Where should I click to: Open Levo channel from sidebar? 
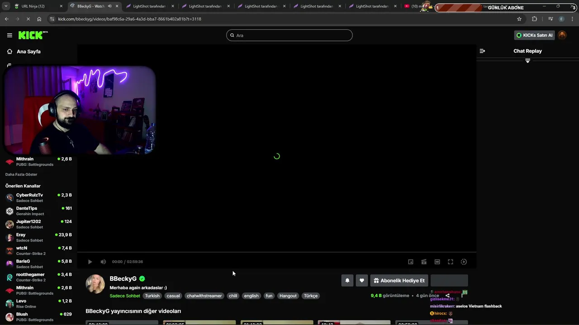coord(38,303)
